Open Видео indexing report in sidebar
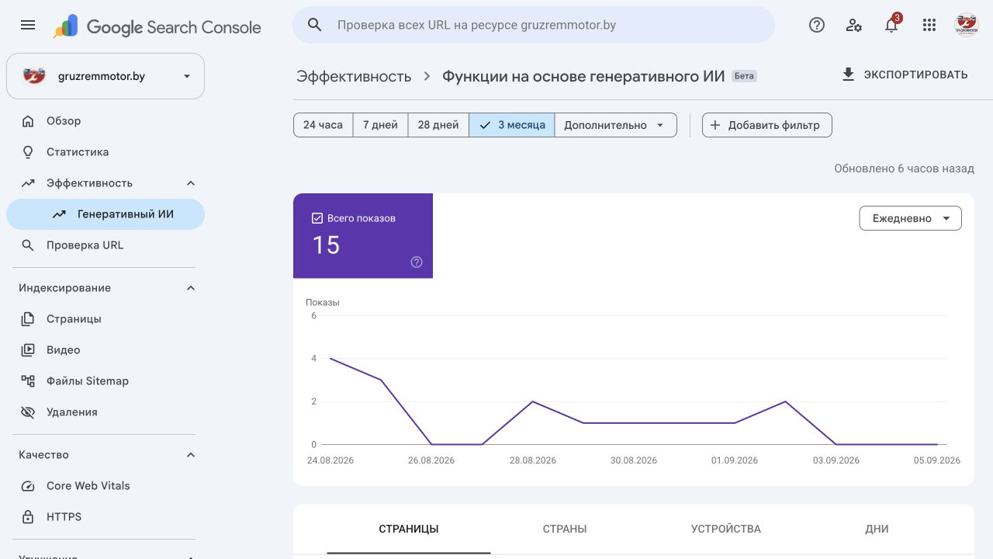The width and height of the screenshot is (993, 559). tap(106, 350)
